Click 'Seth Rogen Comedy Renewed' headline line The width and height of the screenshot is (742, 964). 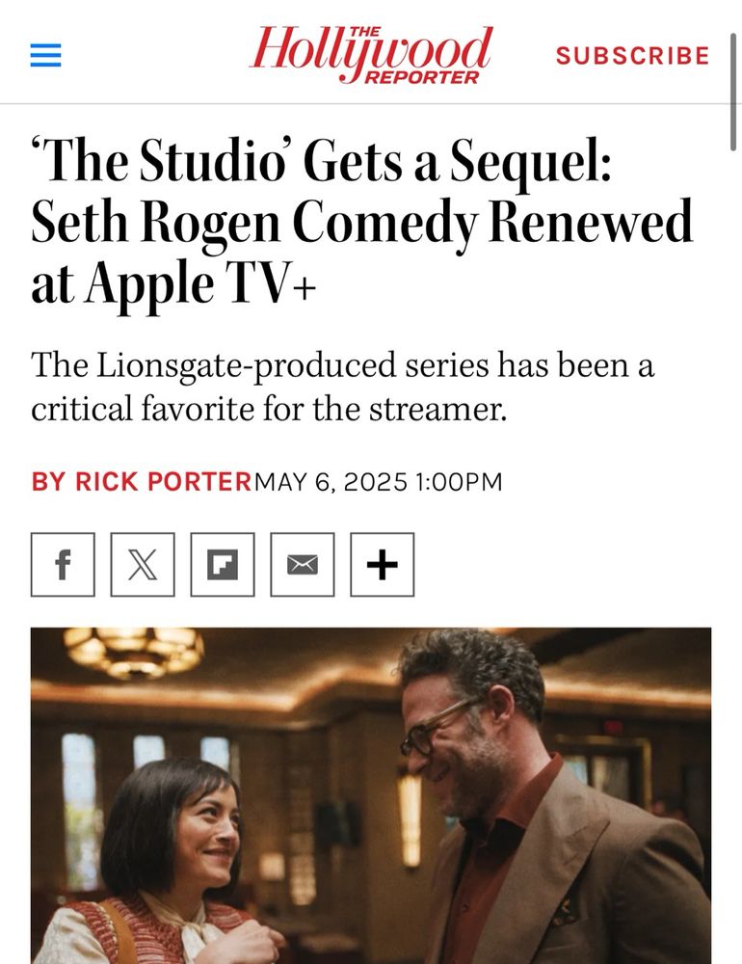362,222
